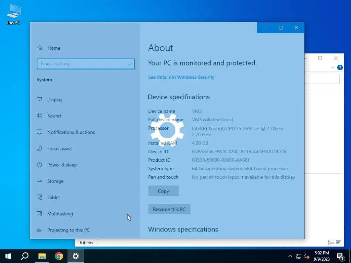
Task: Click the Projecting to this PC icon
Action: pos(39,230)
